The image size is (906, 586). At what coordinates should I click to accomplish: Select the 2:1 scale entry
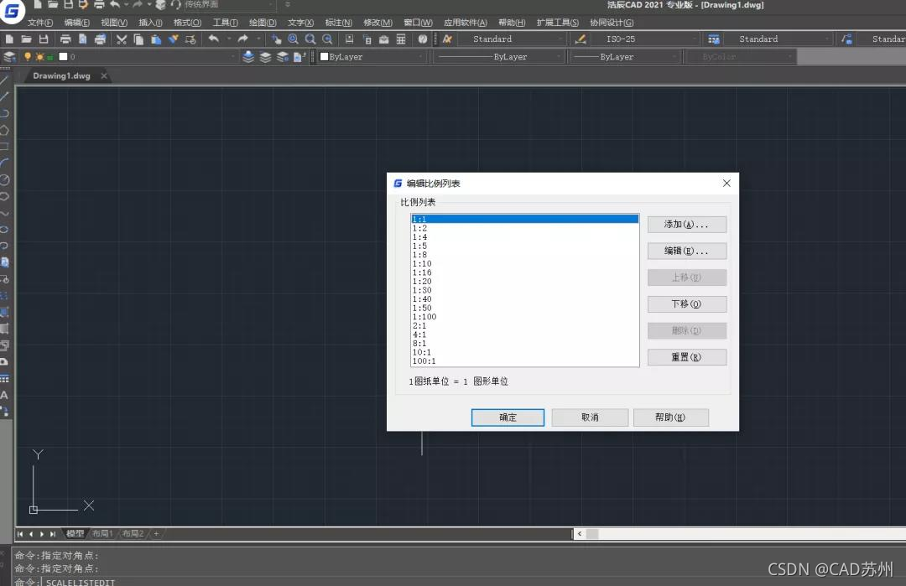524,325
